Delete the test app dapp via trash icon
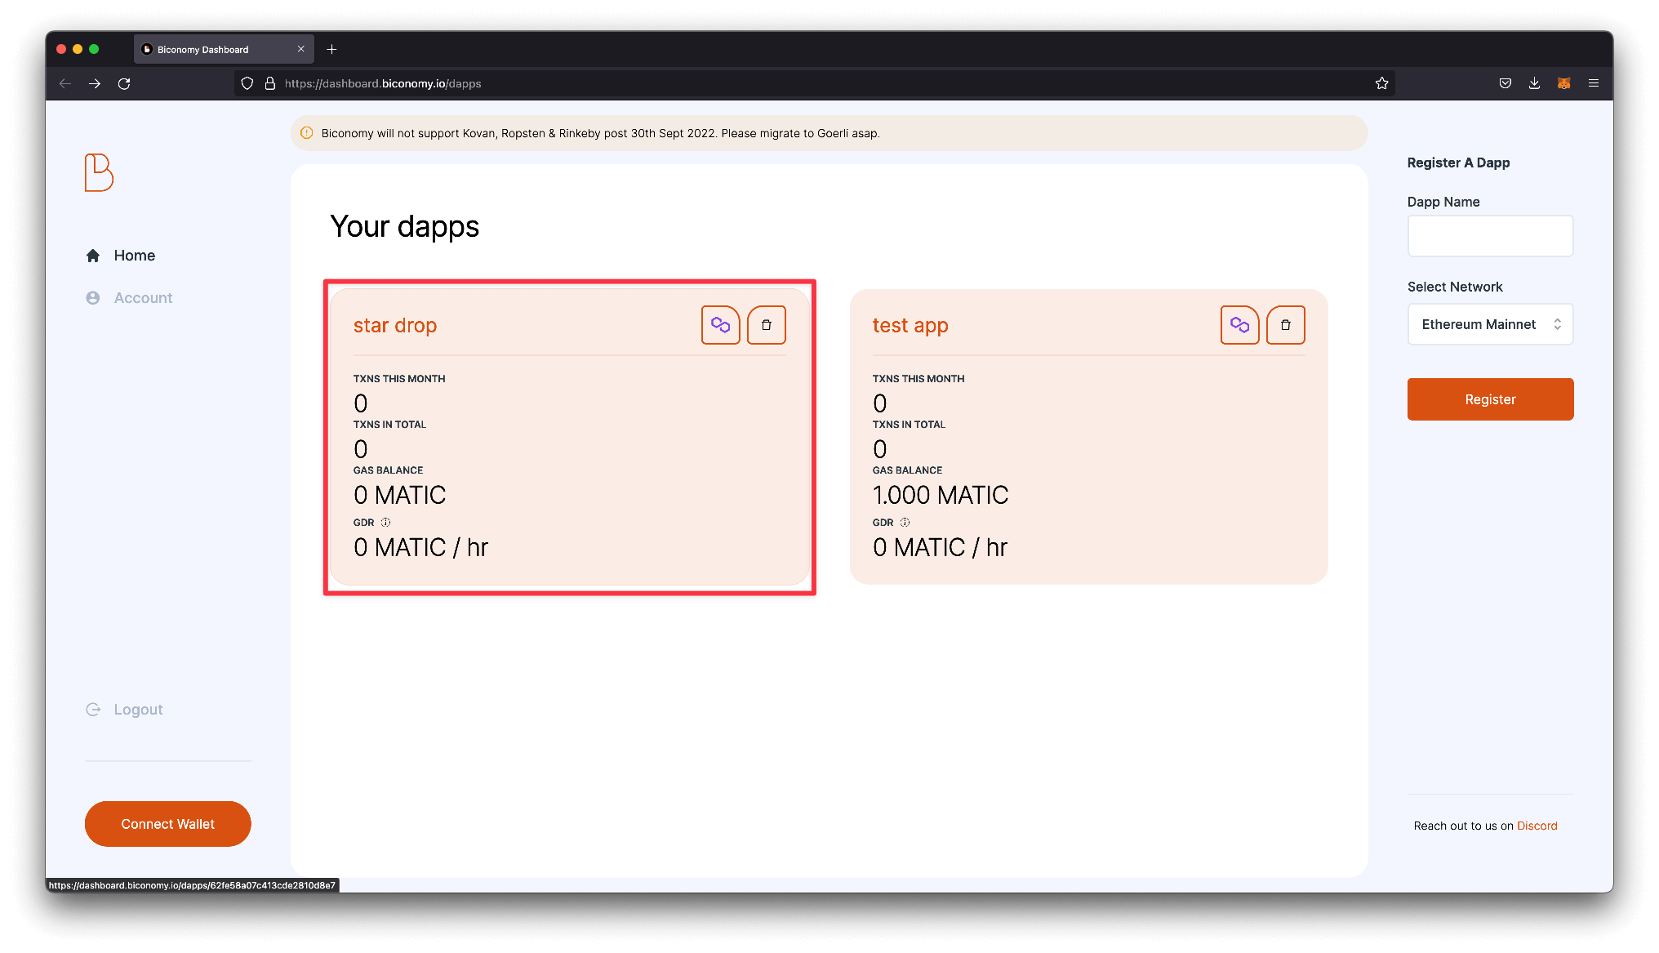 pos(1285,324)
